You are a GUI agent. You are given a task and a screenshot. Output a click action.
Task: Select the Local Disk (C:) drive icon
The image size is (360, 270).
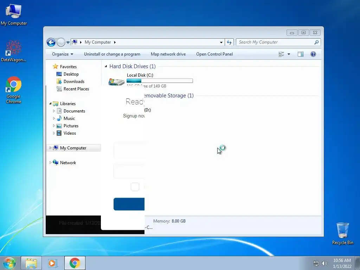[x=116, y=82]
